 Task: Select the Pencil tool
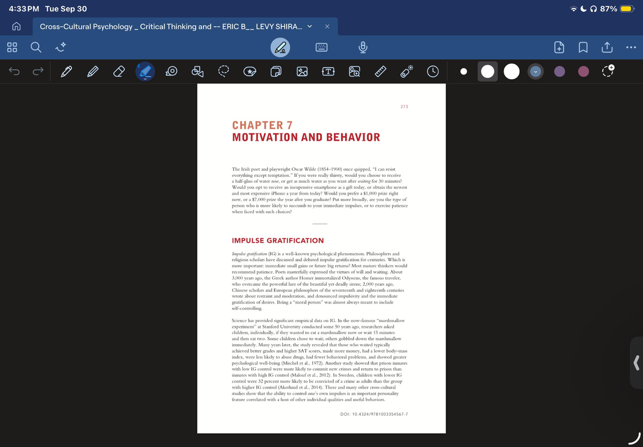(x=93, y=71)
